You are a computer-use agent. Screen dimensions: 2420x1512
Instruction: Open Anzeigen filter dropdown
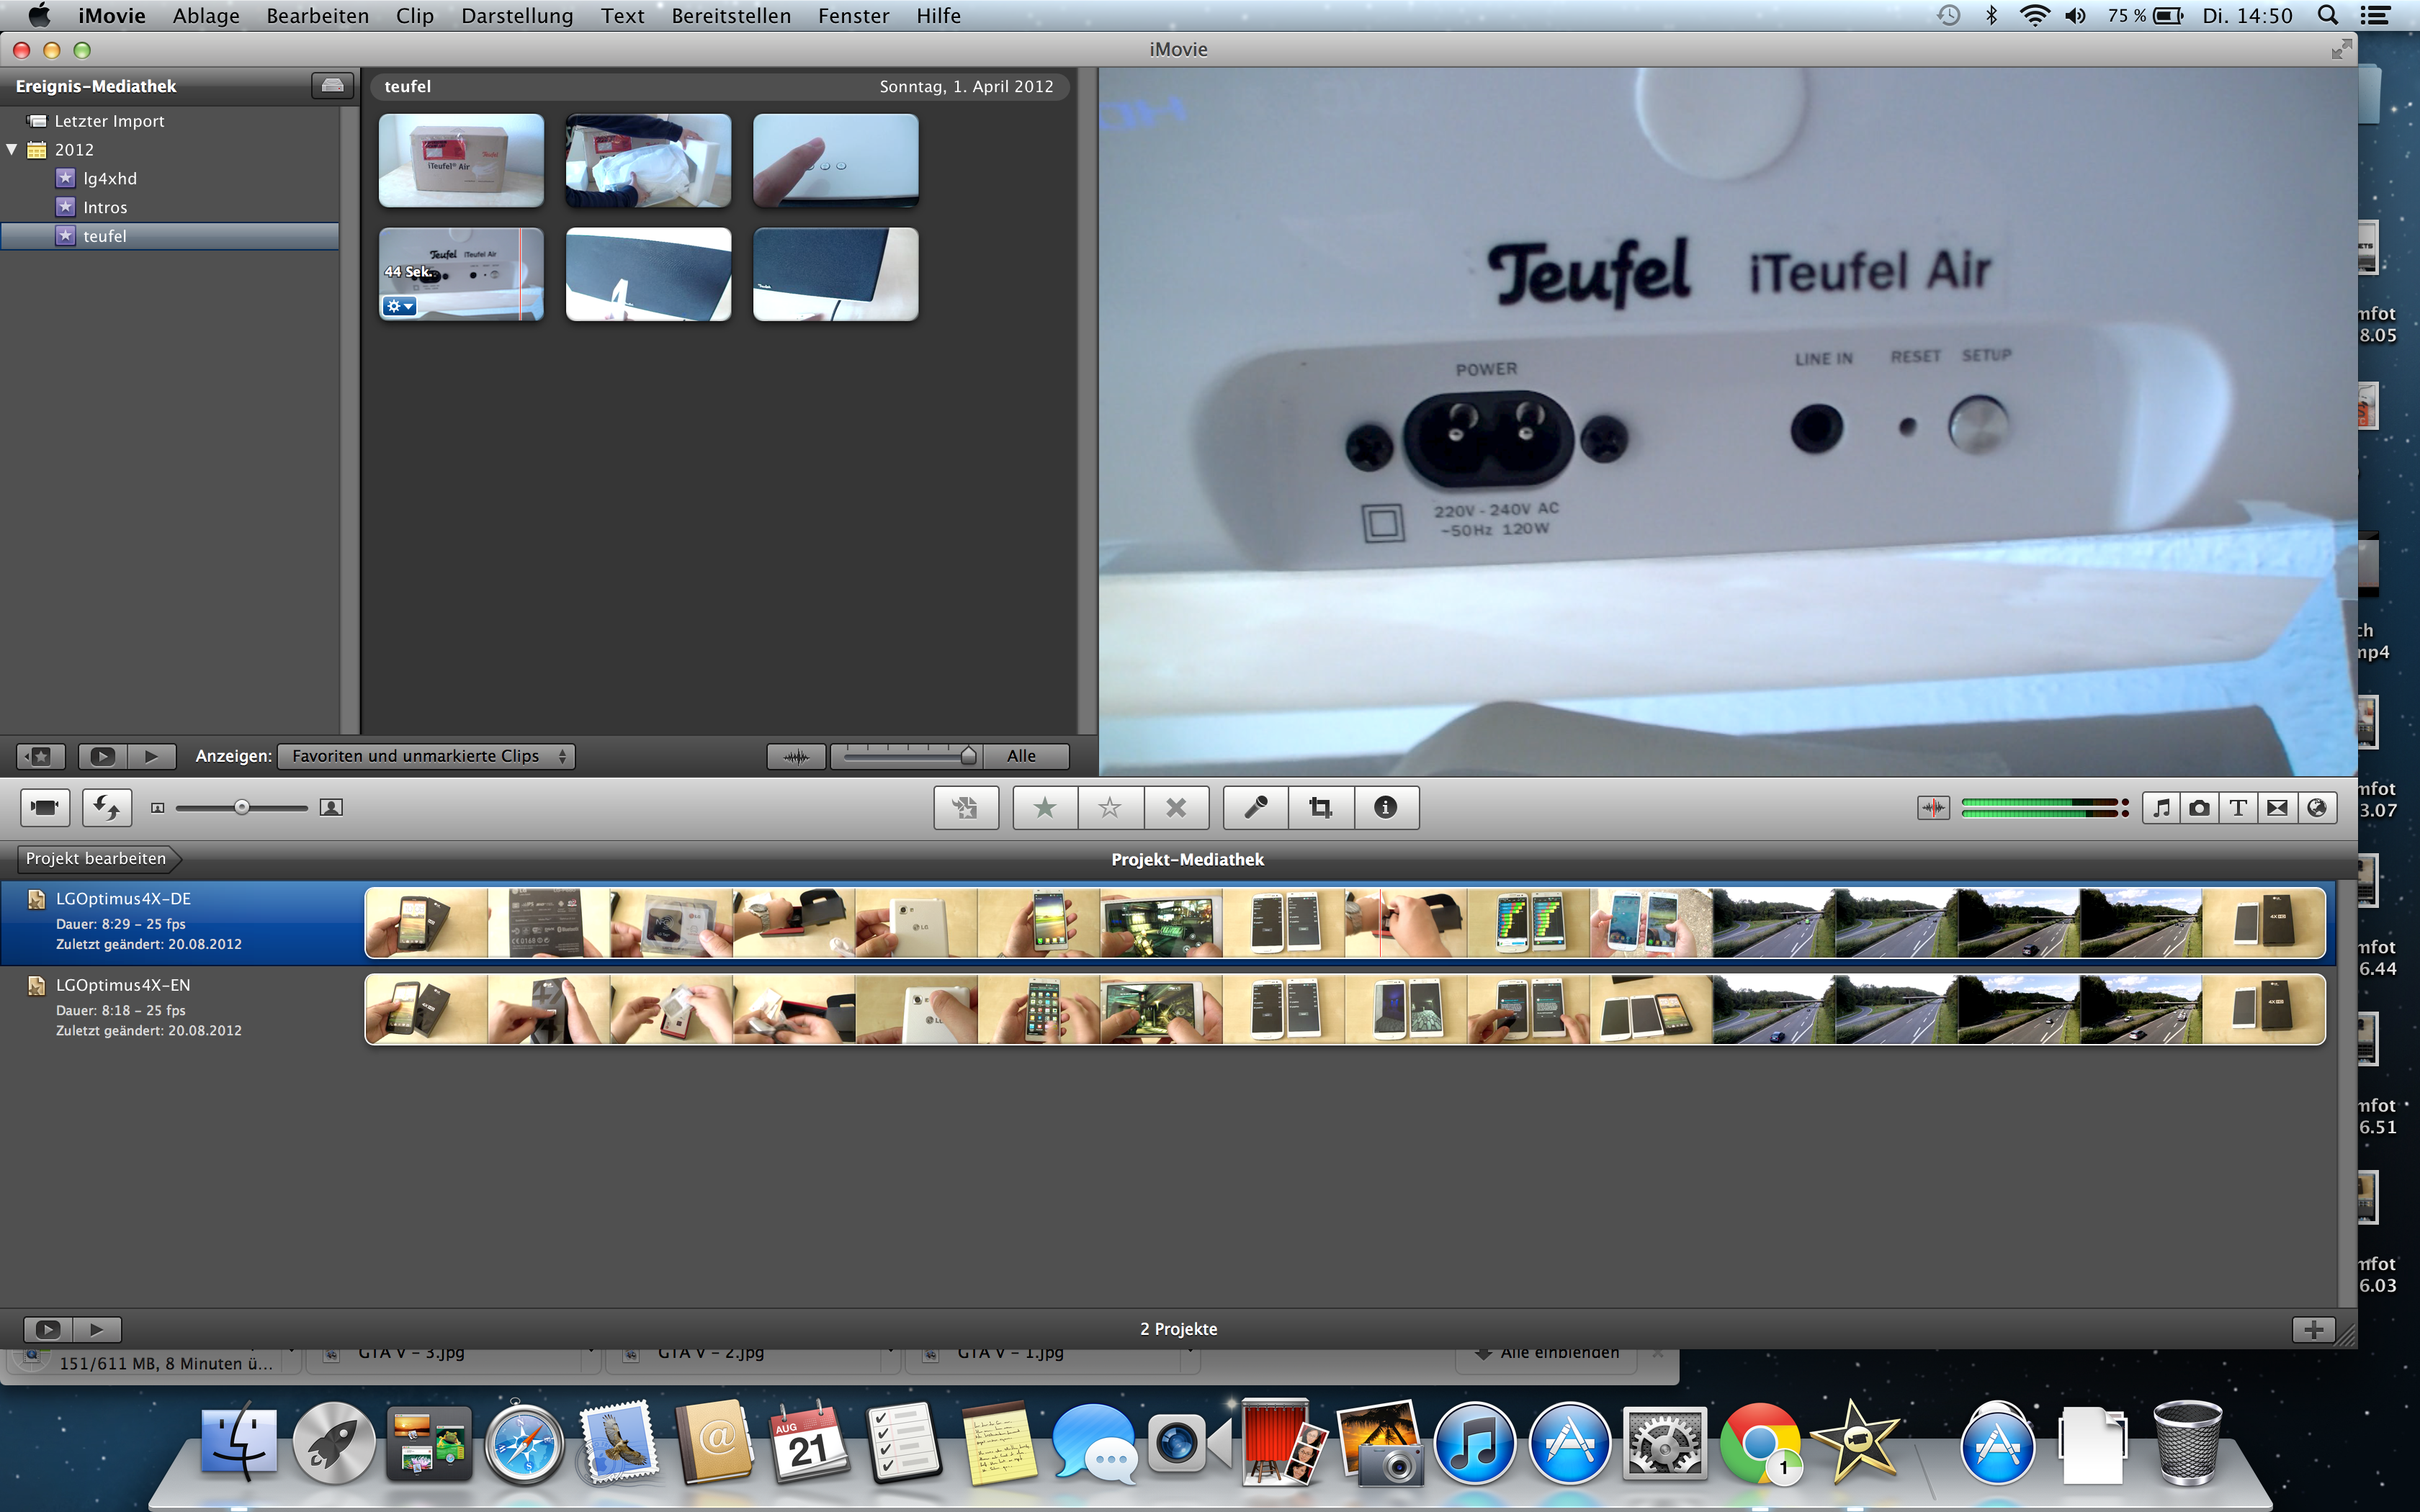click(x=426, y=756)
